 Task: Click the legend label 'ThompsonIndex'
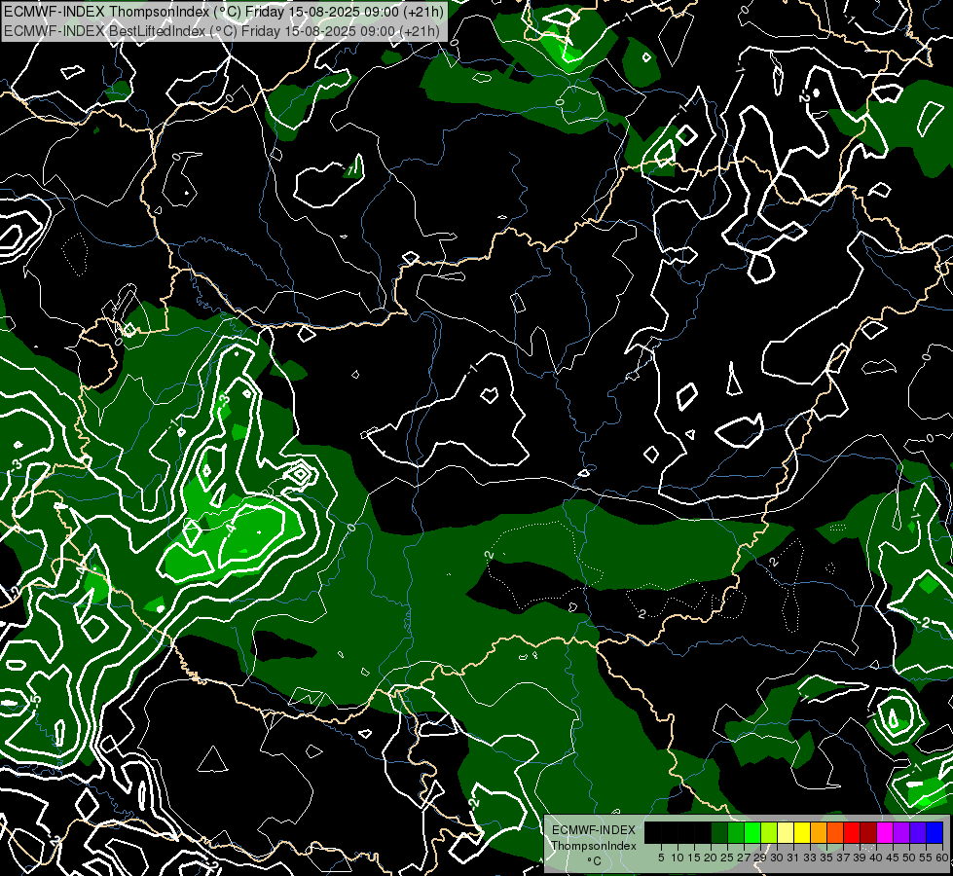point(594,846)
